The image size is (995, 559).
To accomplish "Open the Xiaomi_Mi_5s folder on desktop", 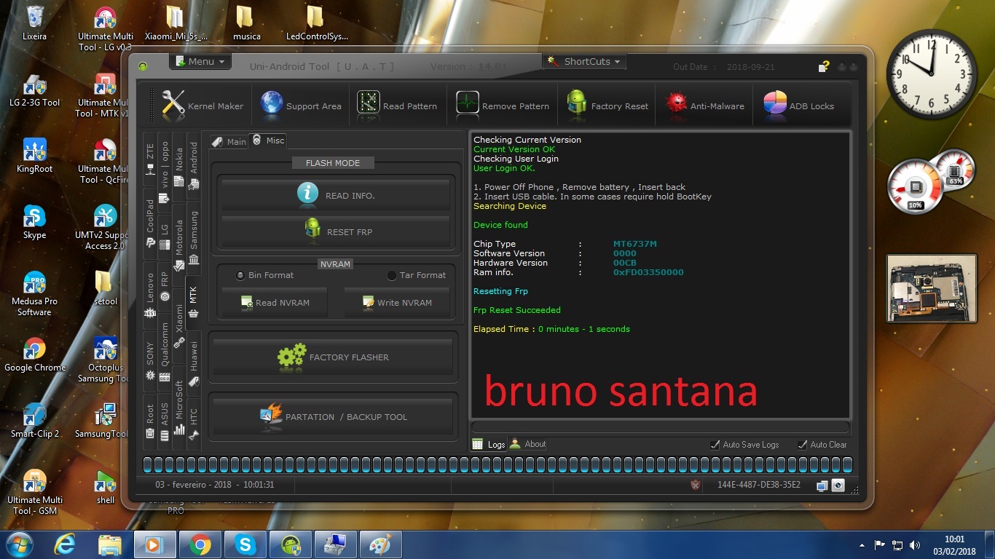I will click(176, 23).
